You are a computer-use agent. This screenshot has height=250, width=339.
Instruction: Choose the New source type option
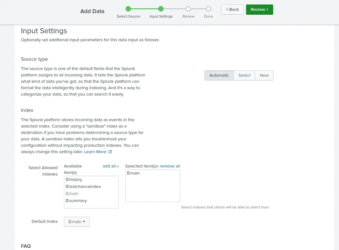click(x=264, y=75)
